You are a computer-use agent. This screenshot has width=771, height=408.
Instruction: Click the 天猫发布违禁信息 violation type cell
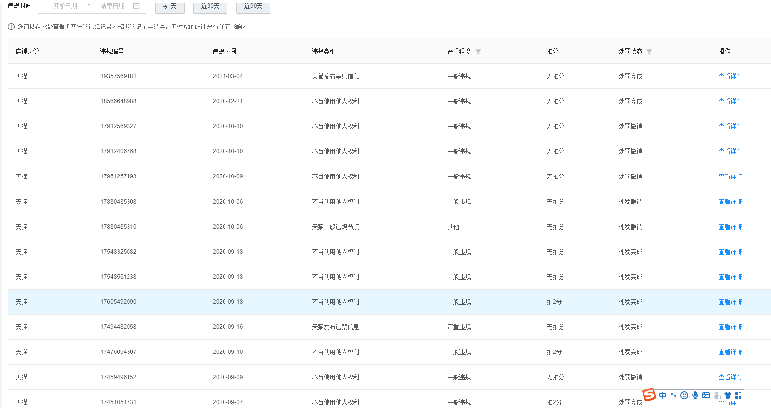click(x=335, y=327)
